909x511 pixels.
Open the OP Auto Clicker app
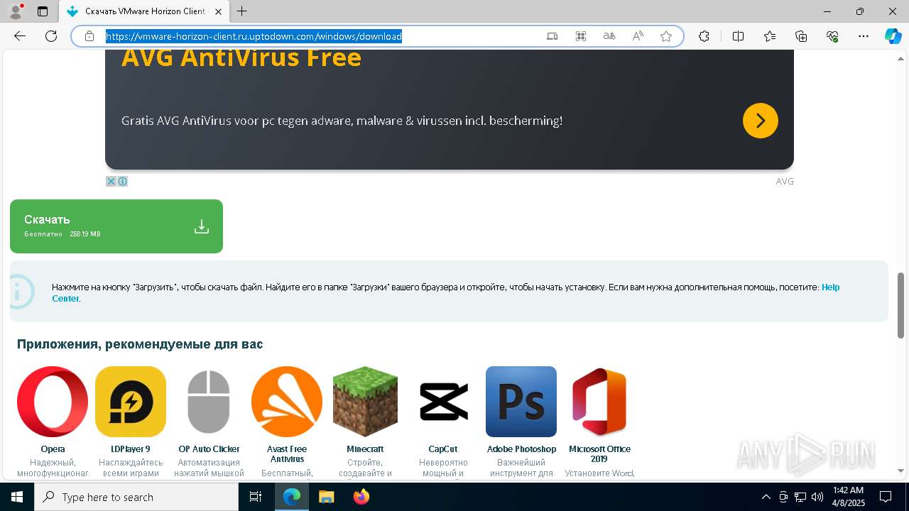coord(209,402)
